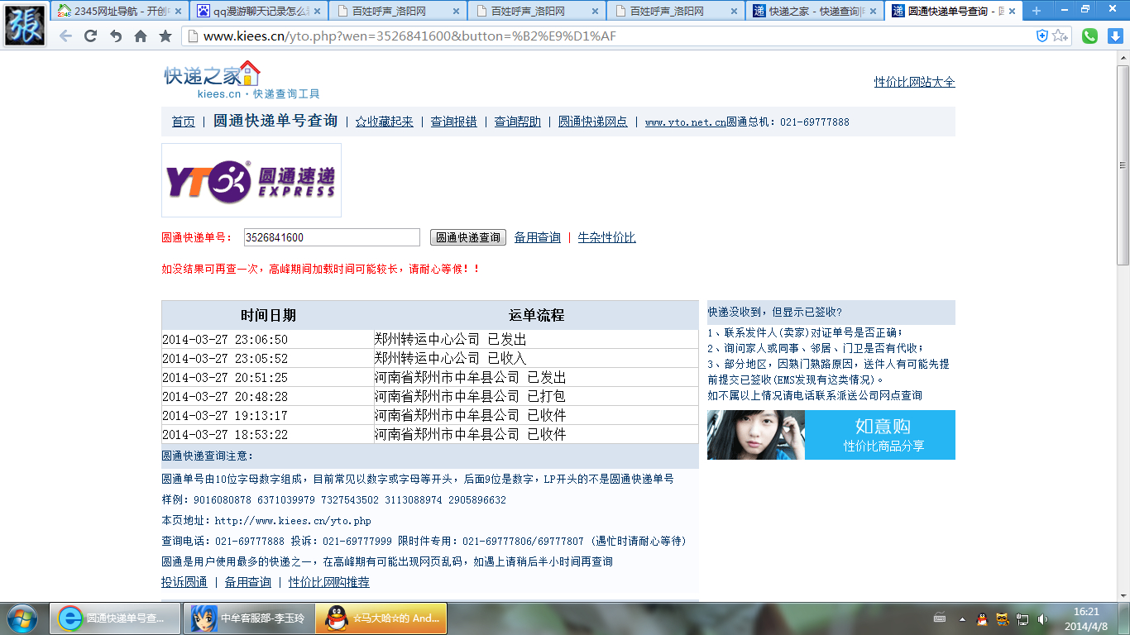This screenshot has height=635, width=1130.
Task: Click the 如意购 banner advertisement
Action: pos(831,435)
